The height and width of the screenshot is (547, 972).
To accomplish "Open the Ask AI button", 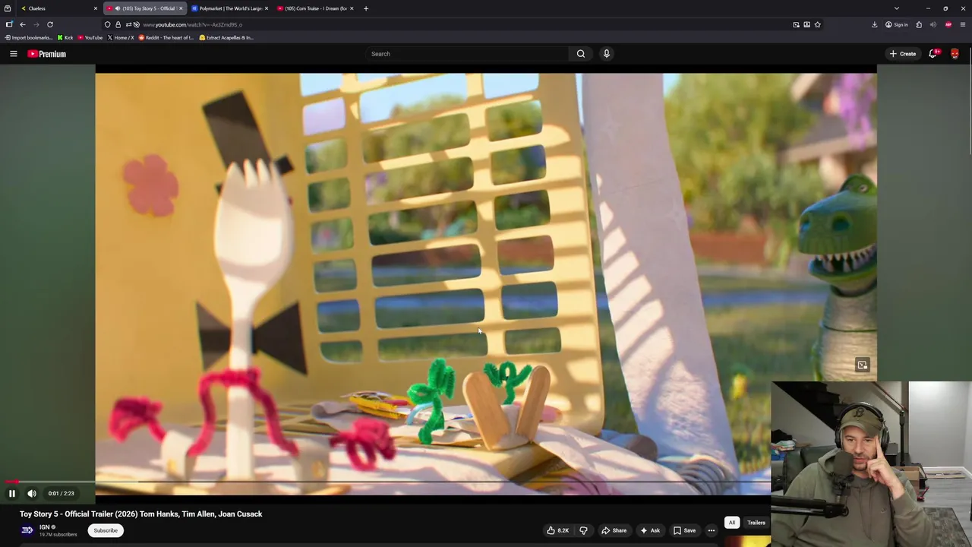I will pyautogui.click(x=650, y=530).
